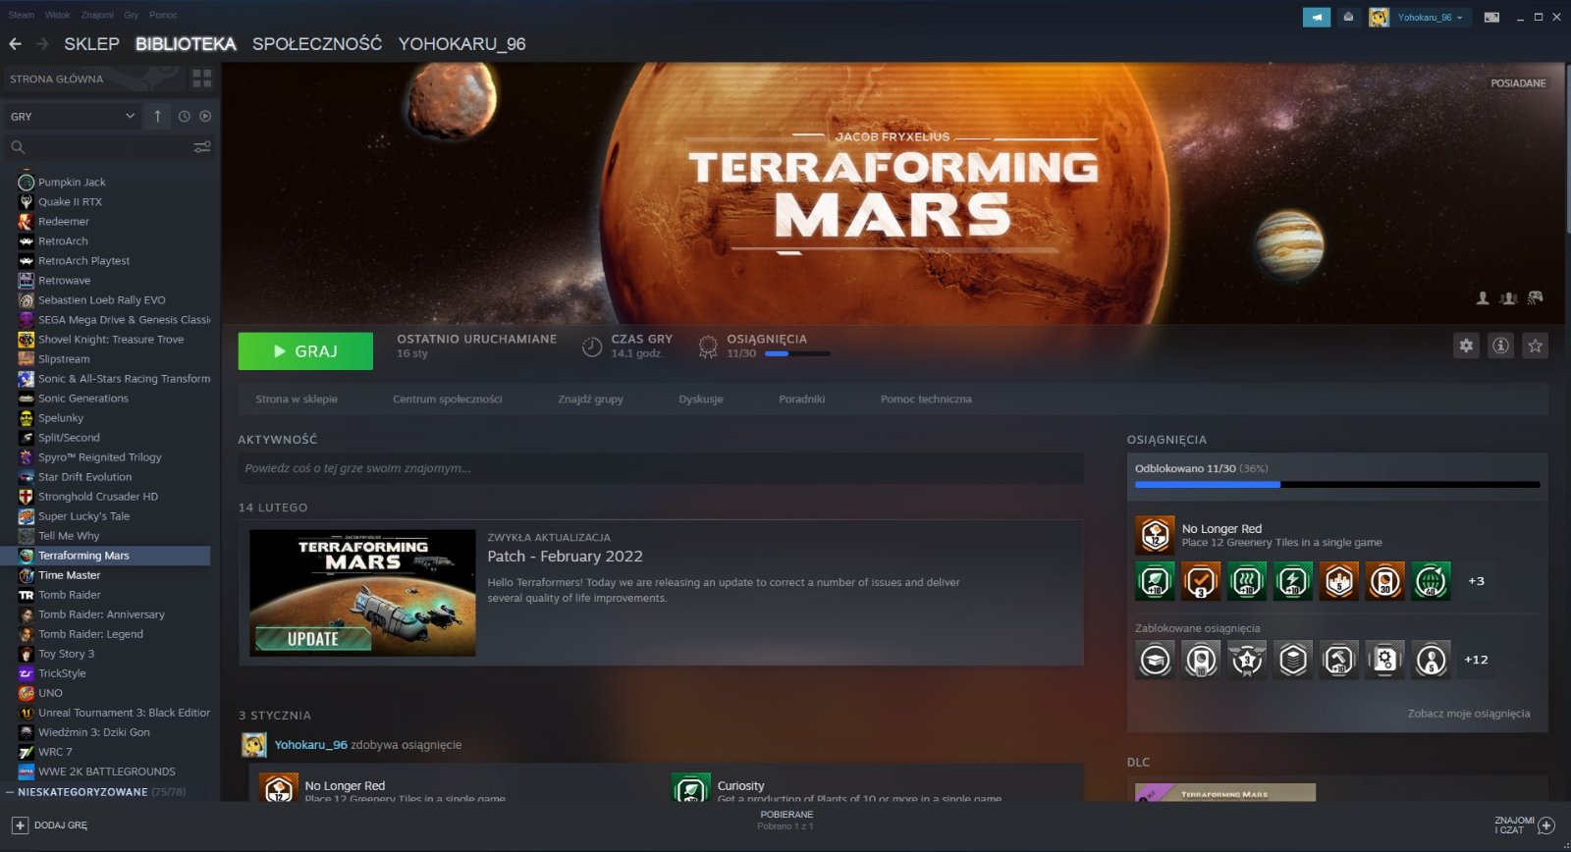Screen dimensions: 1571x852
Task: Click the Curiosity achievement icon in activity
Action: 690,787
